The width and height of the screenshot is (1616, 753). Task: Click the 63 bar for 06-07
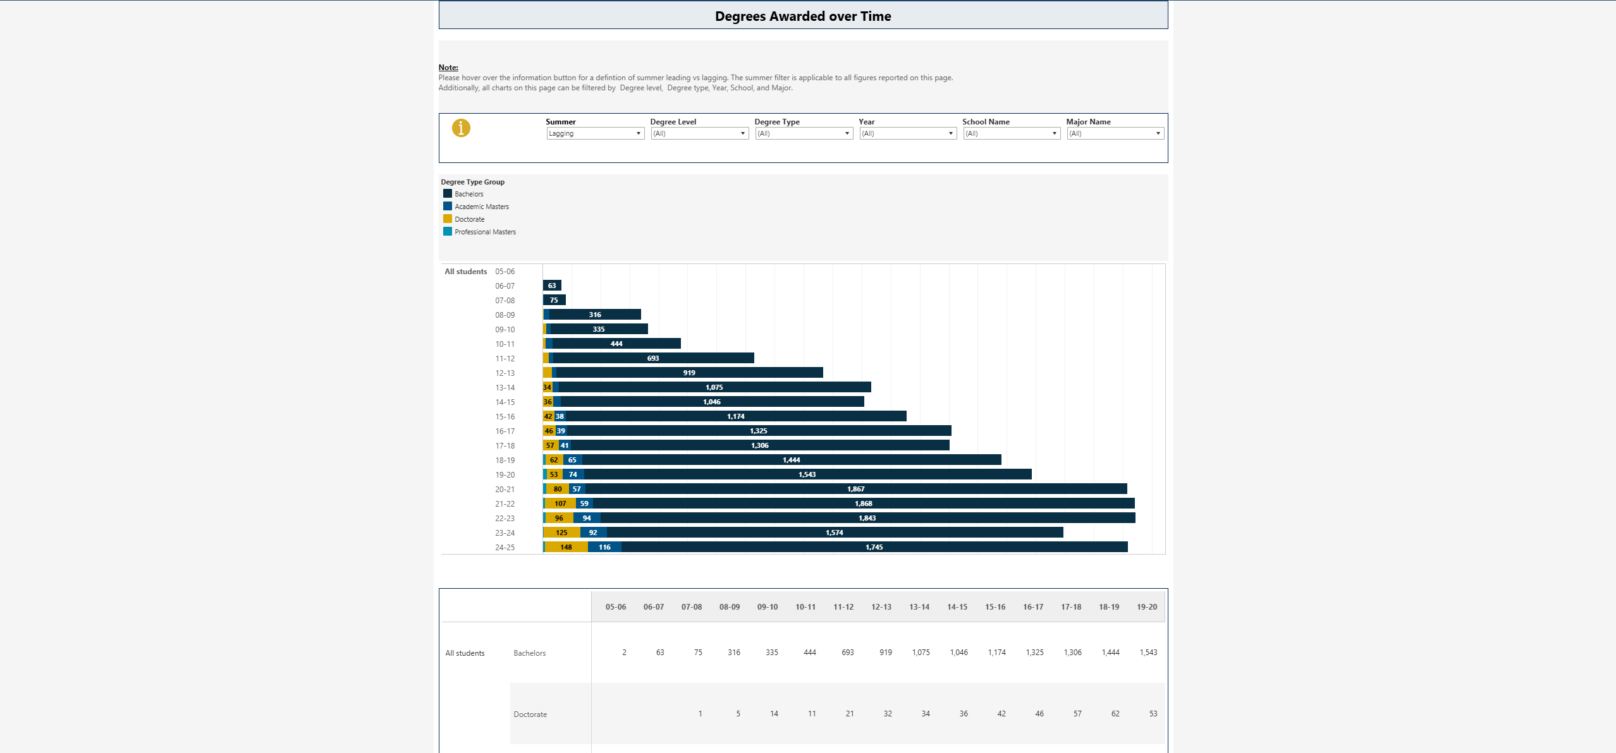pos(552,286)
